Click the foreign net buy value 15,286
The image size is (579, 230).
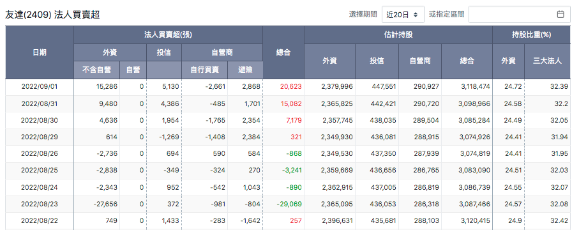pyautogui.click(x=106, y=87)
